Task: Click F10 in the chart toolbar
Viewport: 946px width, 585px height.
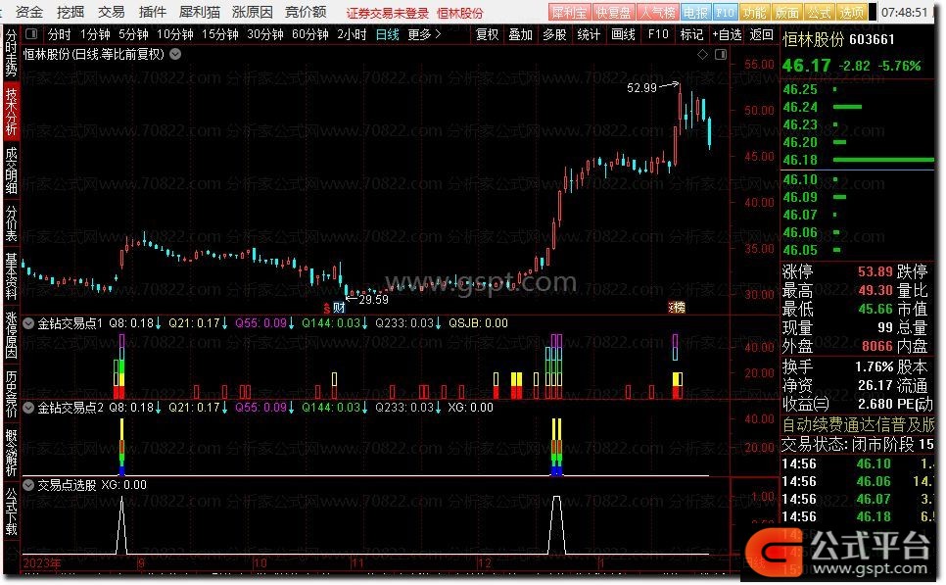Action: pyautogui.click(x=658, y=34)
